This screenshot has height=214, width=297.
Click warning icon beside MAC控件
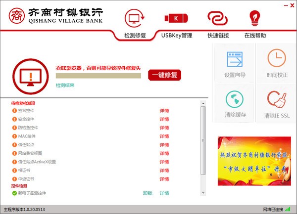(x=14, y=136)
